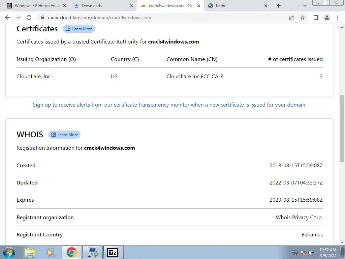Click the browser forward arrow
Image resolution: width=345 pixels, height=259 pixels.
[18, 18]
